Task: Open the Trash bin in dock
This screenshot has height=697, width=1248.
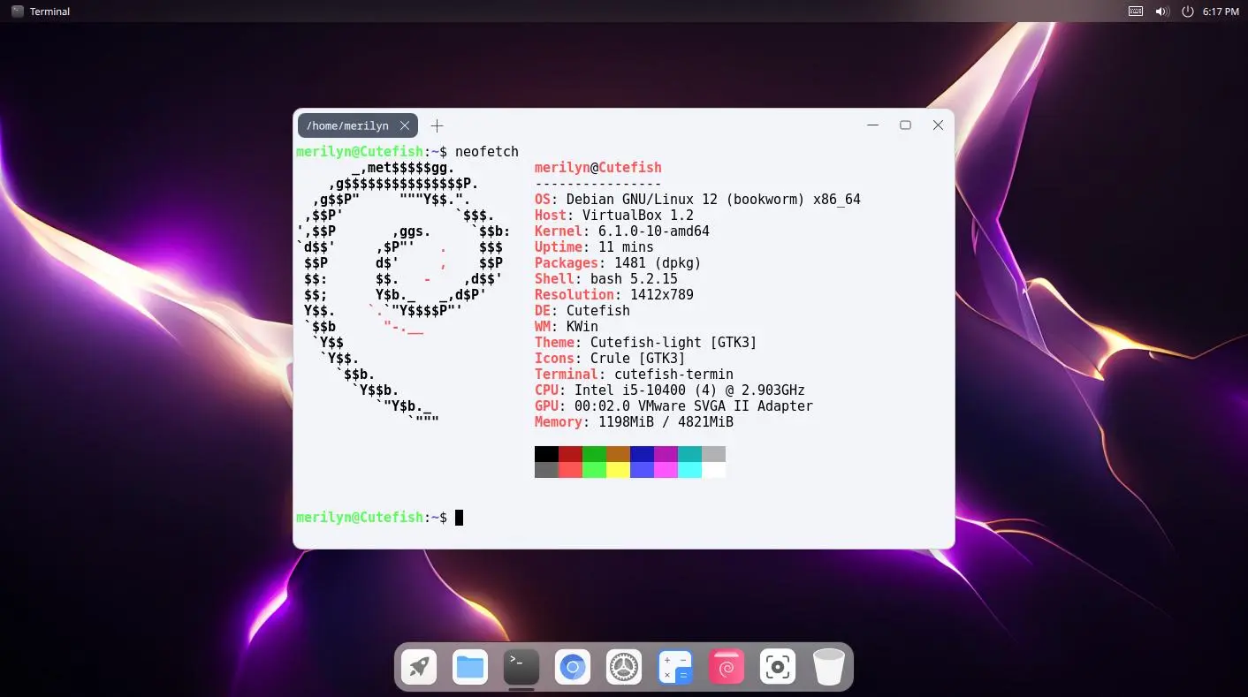Action: (829, 667)
